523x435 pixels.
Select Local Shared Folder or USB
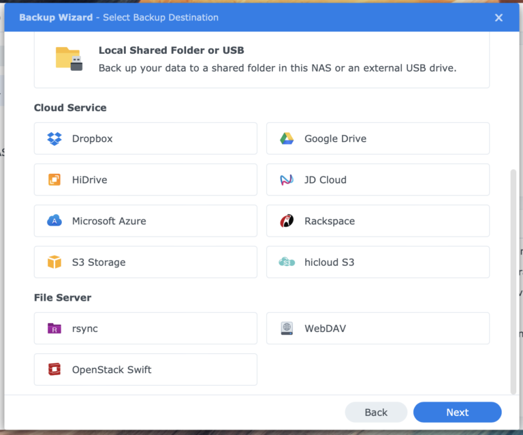261,59
